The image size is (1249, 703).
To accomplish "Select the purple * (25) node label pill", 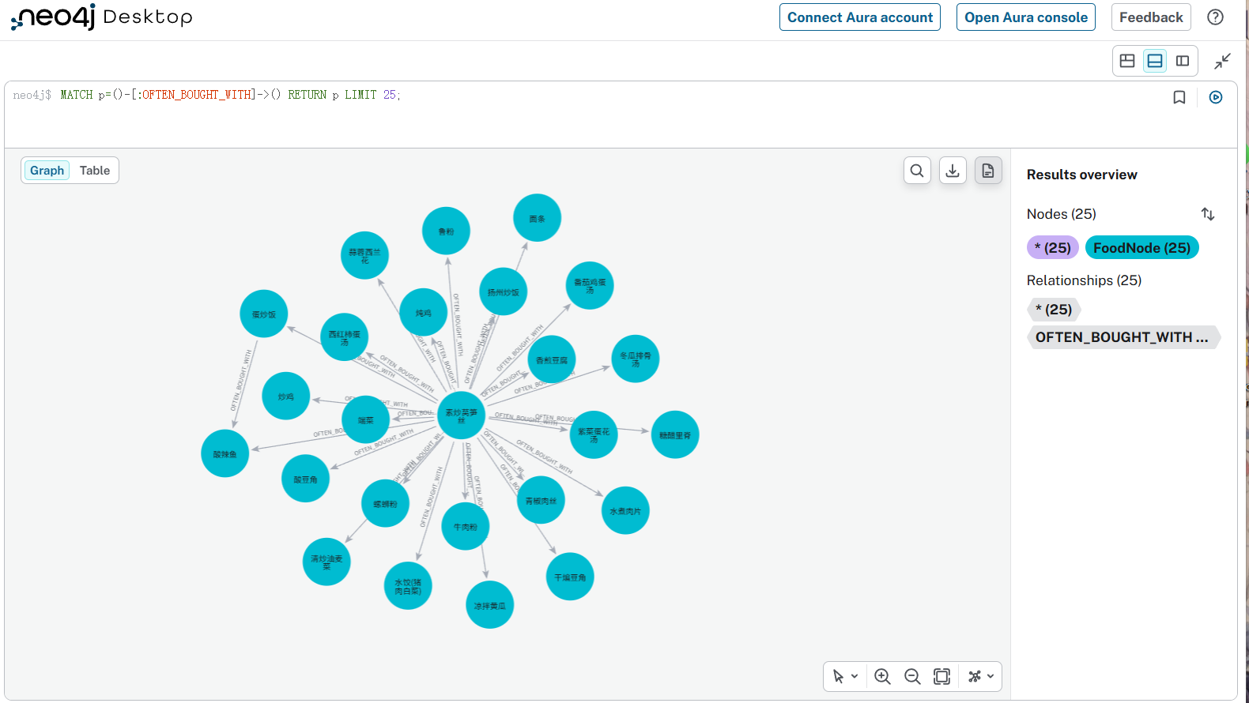I will click(1052, 248).
